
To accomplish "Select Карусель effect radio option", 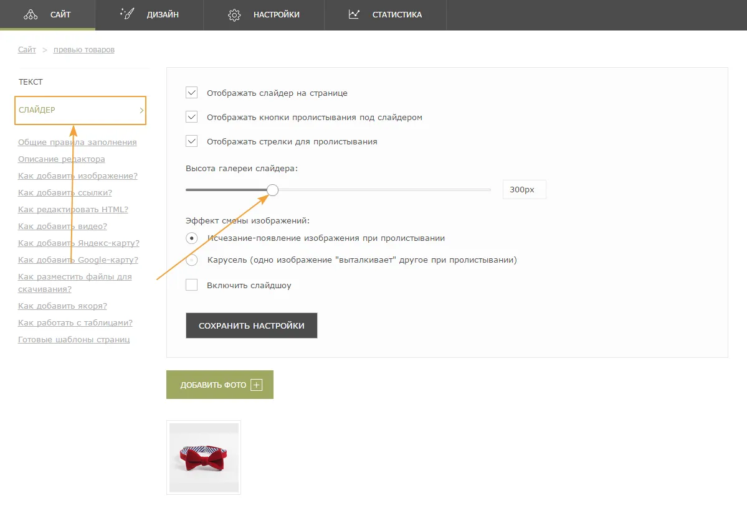I will (191, 260).
